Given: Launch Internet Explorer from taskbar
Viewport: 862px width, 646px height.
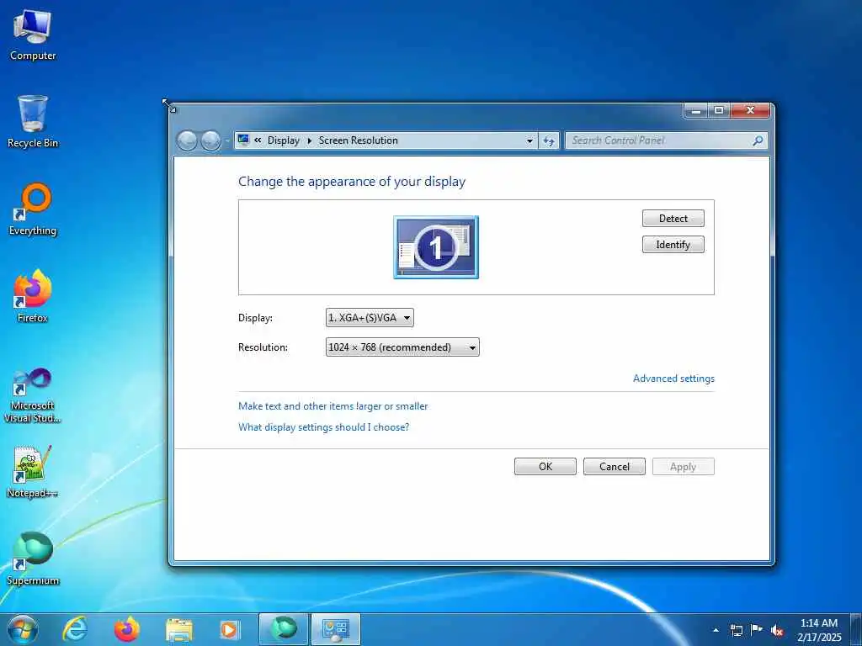Looking at the screenshot, I should [x=74, y=629].
